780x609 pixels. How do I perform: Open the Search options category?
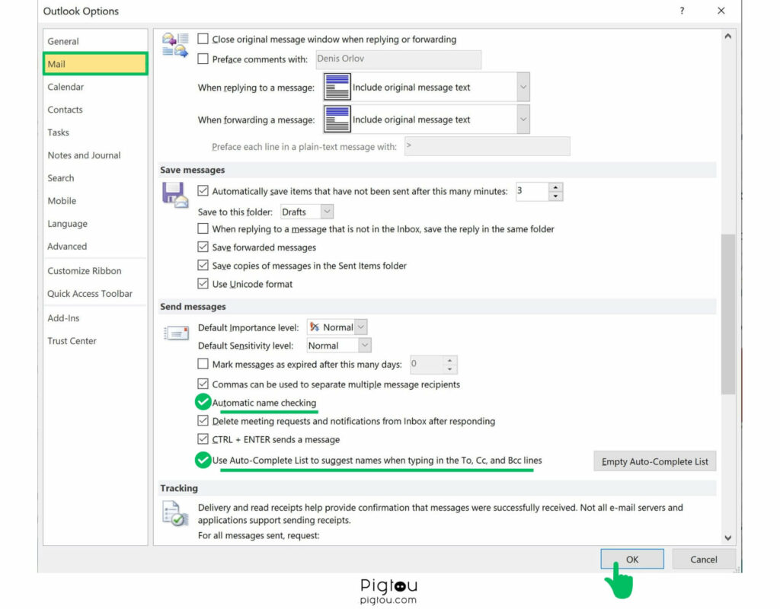point(95,178)
